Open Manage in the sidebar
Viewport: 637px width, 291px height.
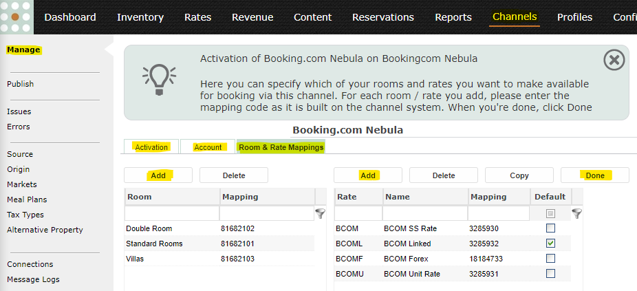[x=23, y=50]
